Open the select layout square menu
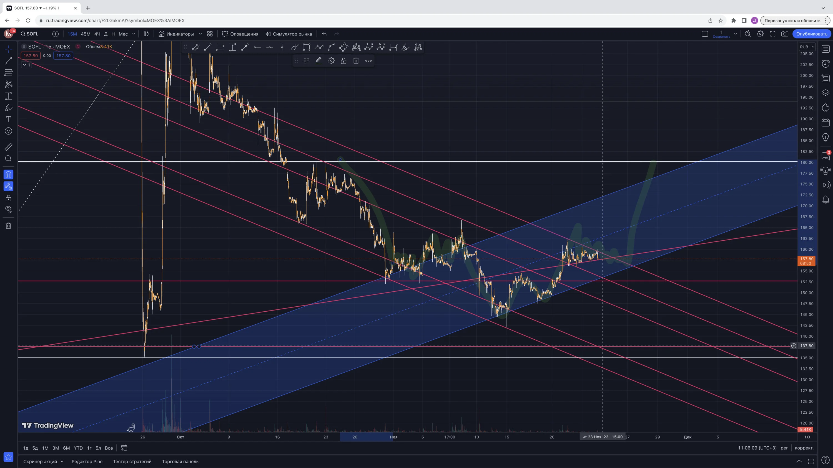833x468 pixels. 705,34
